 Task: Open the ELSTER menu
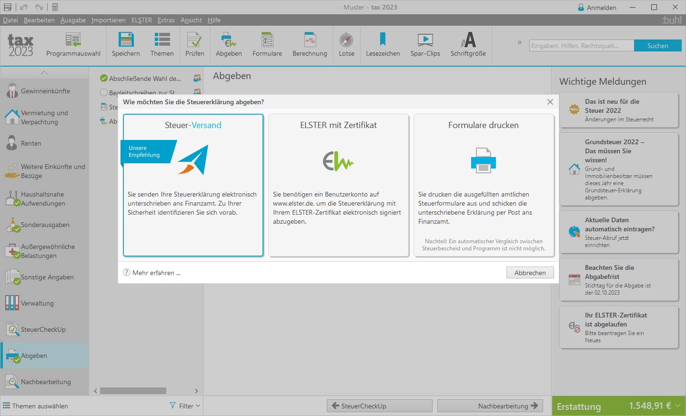tap(141, 20)
